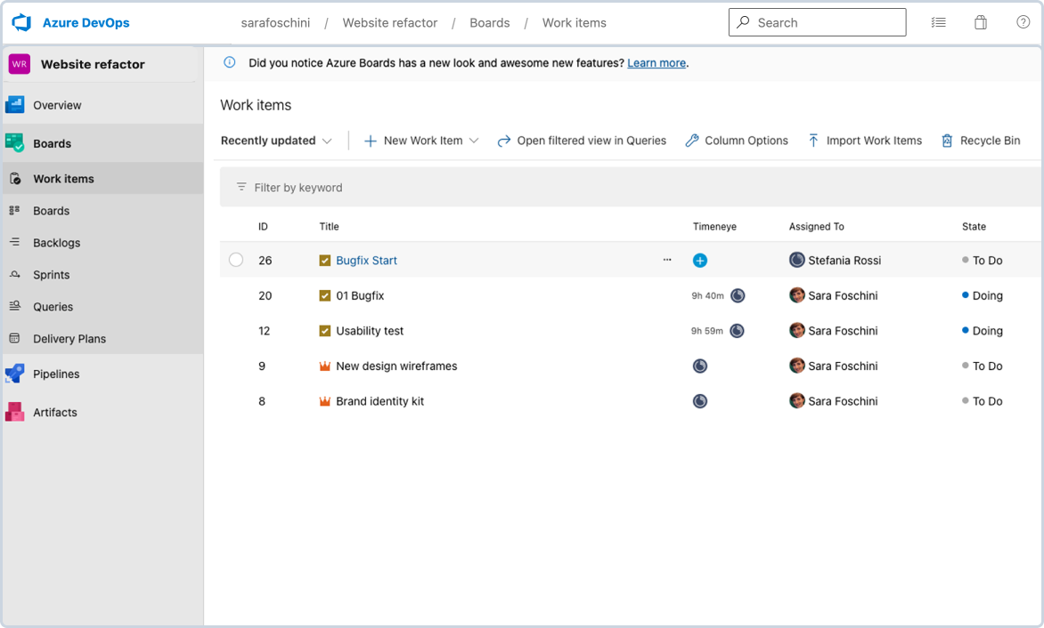Viewport: 1044px width, 628px height.
Task: Open the Bugfix Start work item link
Action: (366, 261)
